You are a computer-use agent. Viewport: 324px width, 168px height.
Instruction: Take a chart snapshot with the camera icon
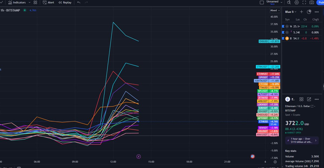312,2
